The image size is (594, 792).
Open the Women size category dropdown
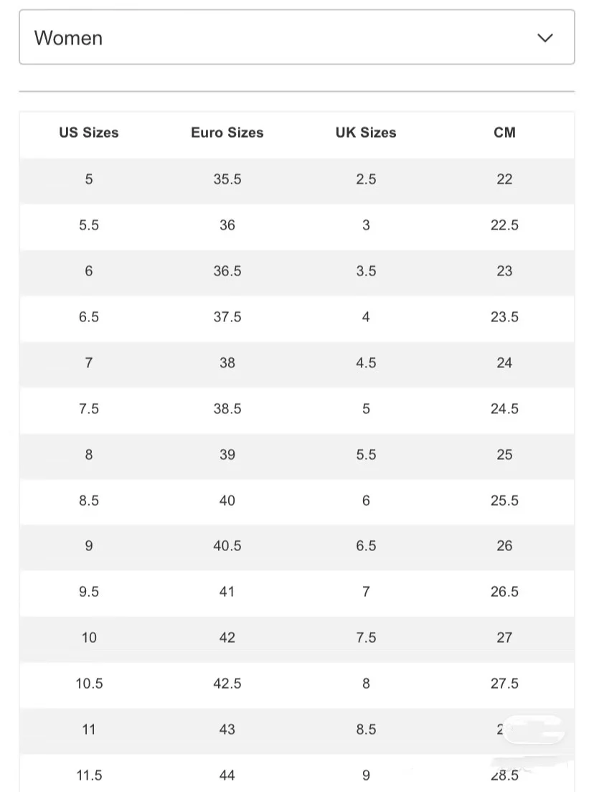click(x=296, y=37)
